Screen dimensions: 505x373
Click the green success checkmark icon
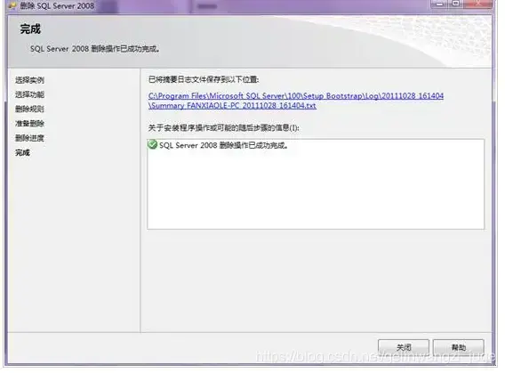pos(152,145)
